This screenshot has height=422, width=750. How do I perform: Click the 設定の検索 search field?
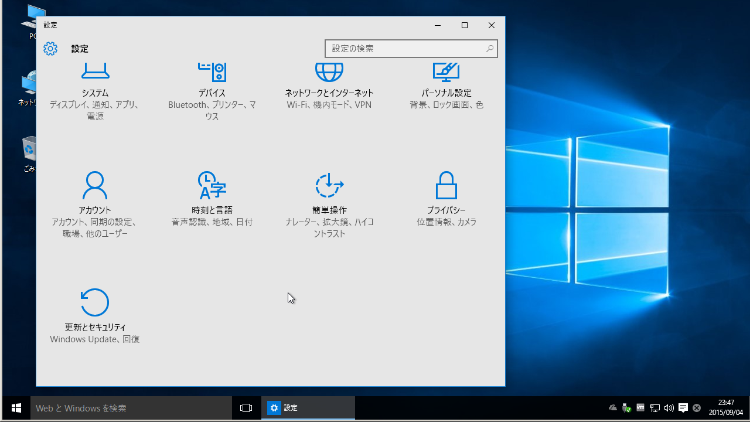tap(411, 49)
